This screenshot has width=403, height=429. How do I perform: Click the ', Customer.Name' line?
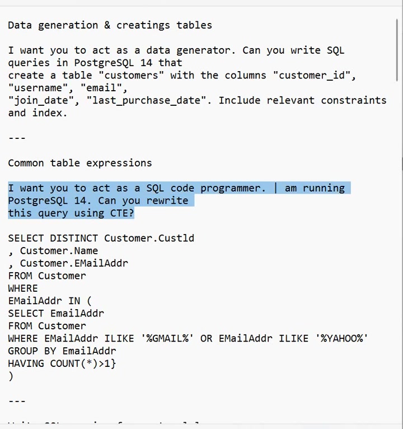53,251
